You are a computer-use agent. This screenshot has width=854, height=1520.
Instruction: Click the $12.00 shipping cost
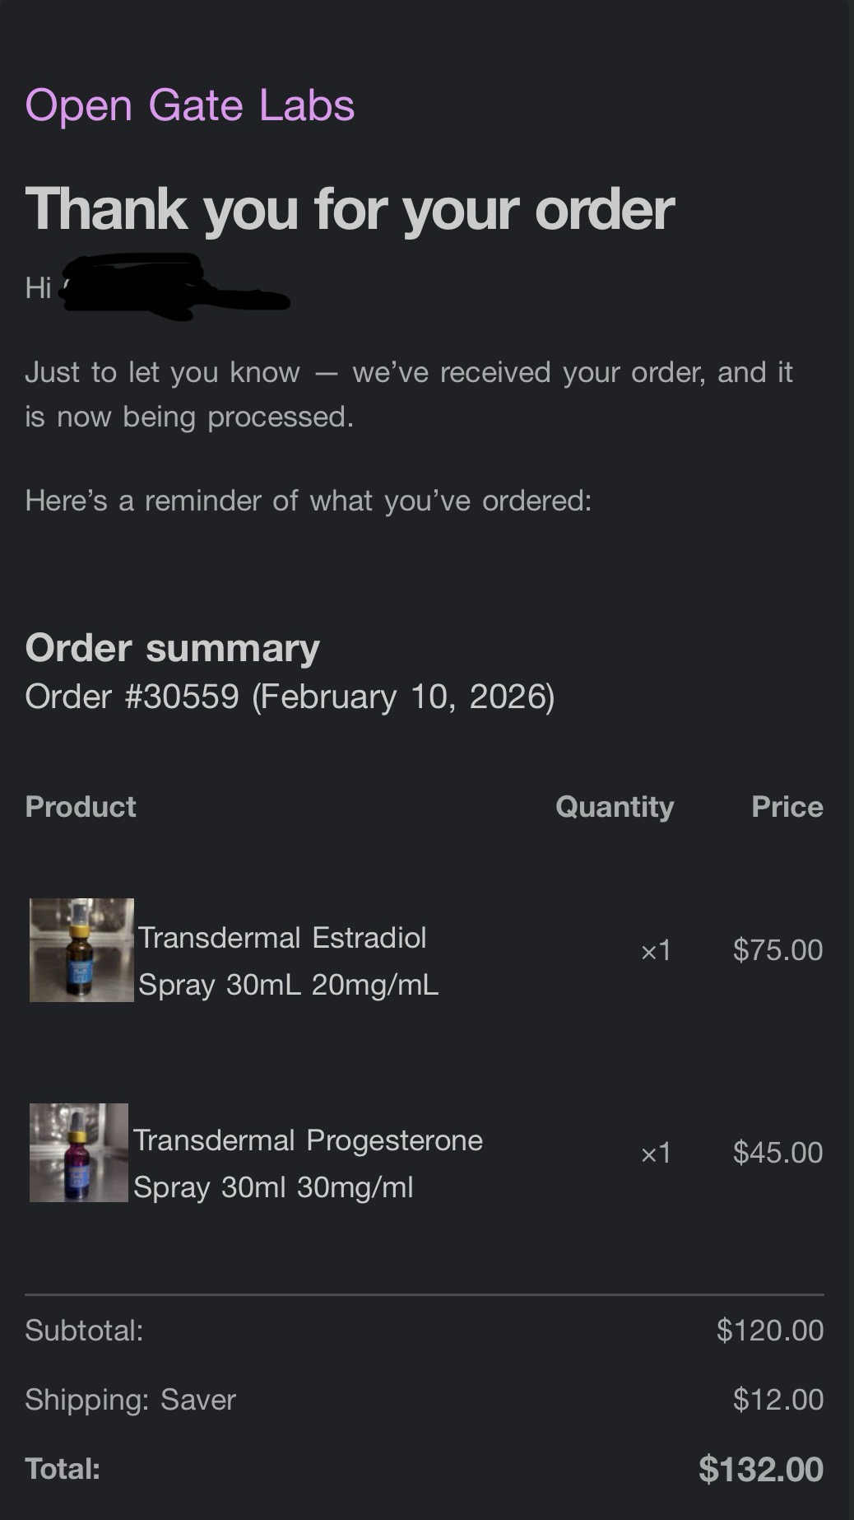pos(777,1400)
